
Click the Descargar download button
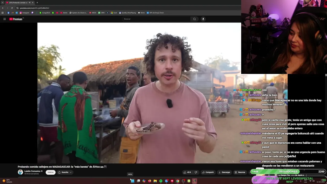[224, 172]
